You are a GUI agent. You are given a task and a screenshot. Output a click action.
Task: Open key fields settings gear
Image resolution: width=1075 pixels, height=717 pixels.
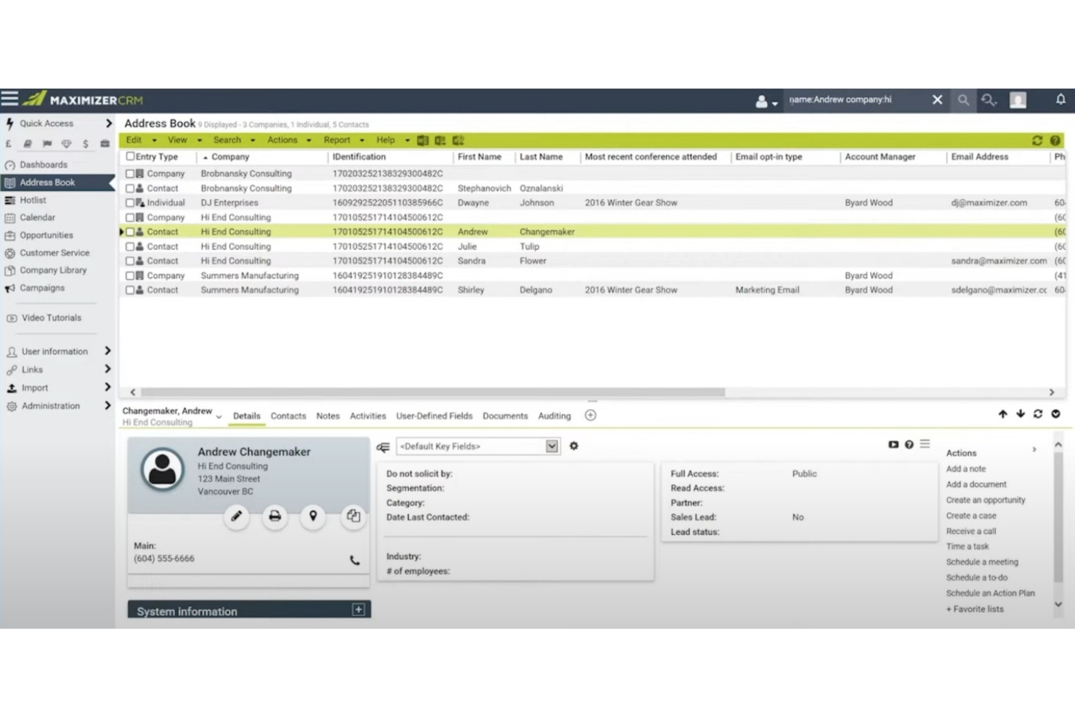point(574,446)
